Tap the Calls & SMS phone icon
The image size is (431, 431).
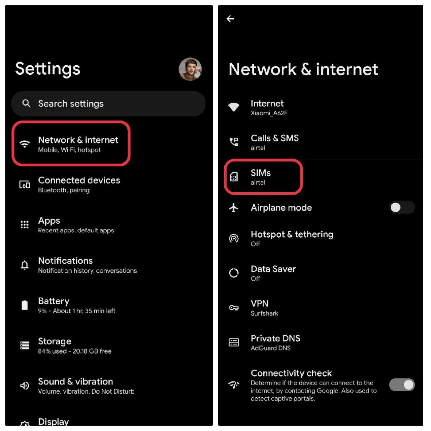tap(234, 142)
